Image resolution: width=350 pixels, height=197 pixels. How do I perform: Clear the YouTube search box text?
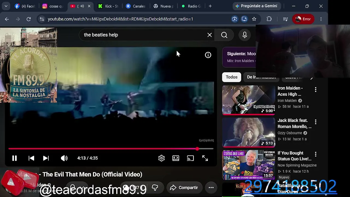209,35
